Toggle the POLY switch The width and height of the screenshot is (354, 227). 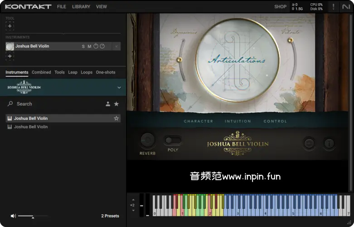click(x=173, y=140)
